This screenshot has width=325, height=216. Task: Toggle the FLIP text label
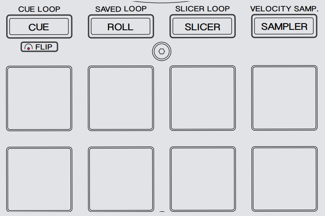click(x=44, y=47)
